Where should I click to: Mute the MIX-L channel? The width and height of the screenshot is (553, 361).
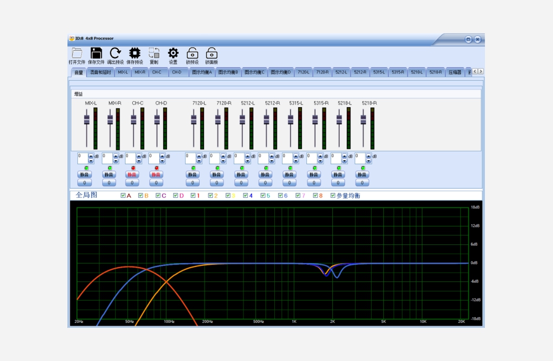coord(84,175)
